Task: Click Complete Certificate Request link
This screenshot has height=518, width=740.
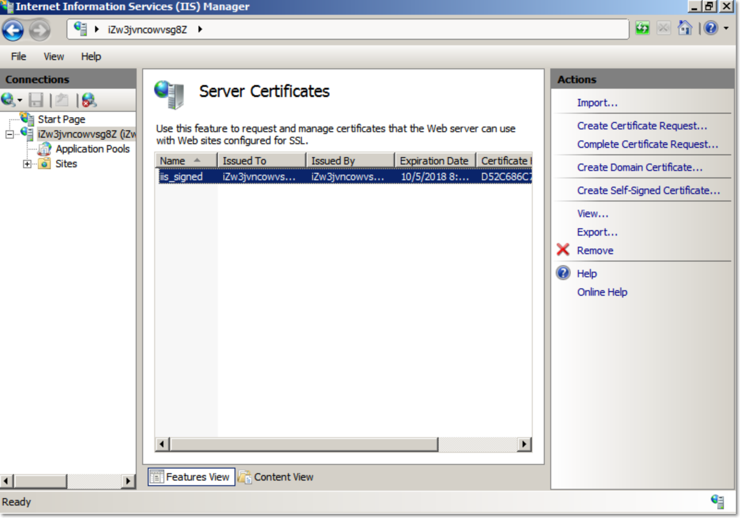Action: 647,144
